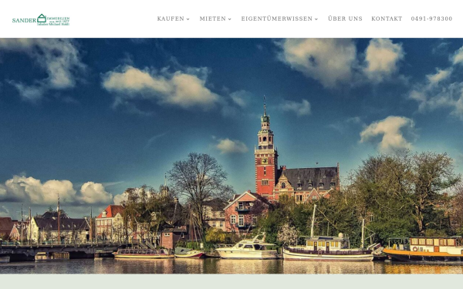Open the Kaufen menu

[171, 18]
